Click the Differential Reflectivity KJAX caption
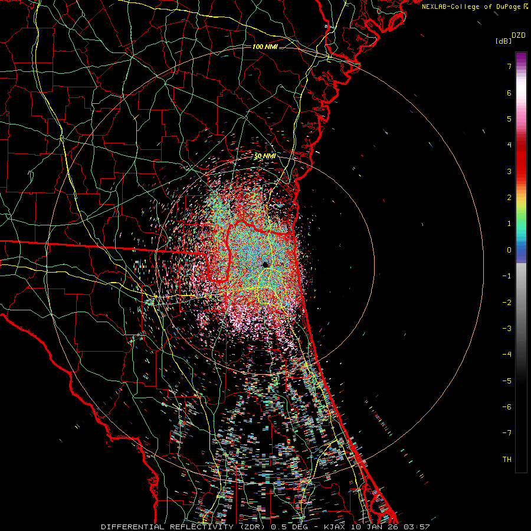531x531 pixels. click(265, 527)
